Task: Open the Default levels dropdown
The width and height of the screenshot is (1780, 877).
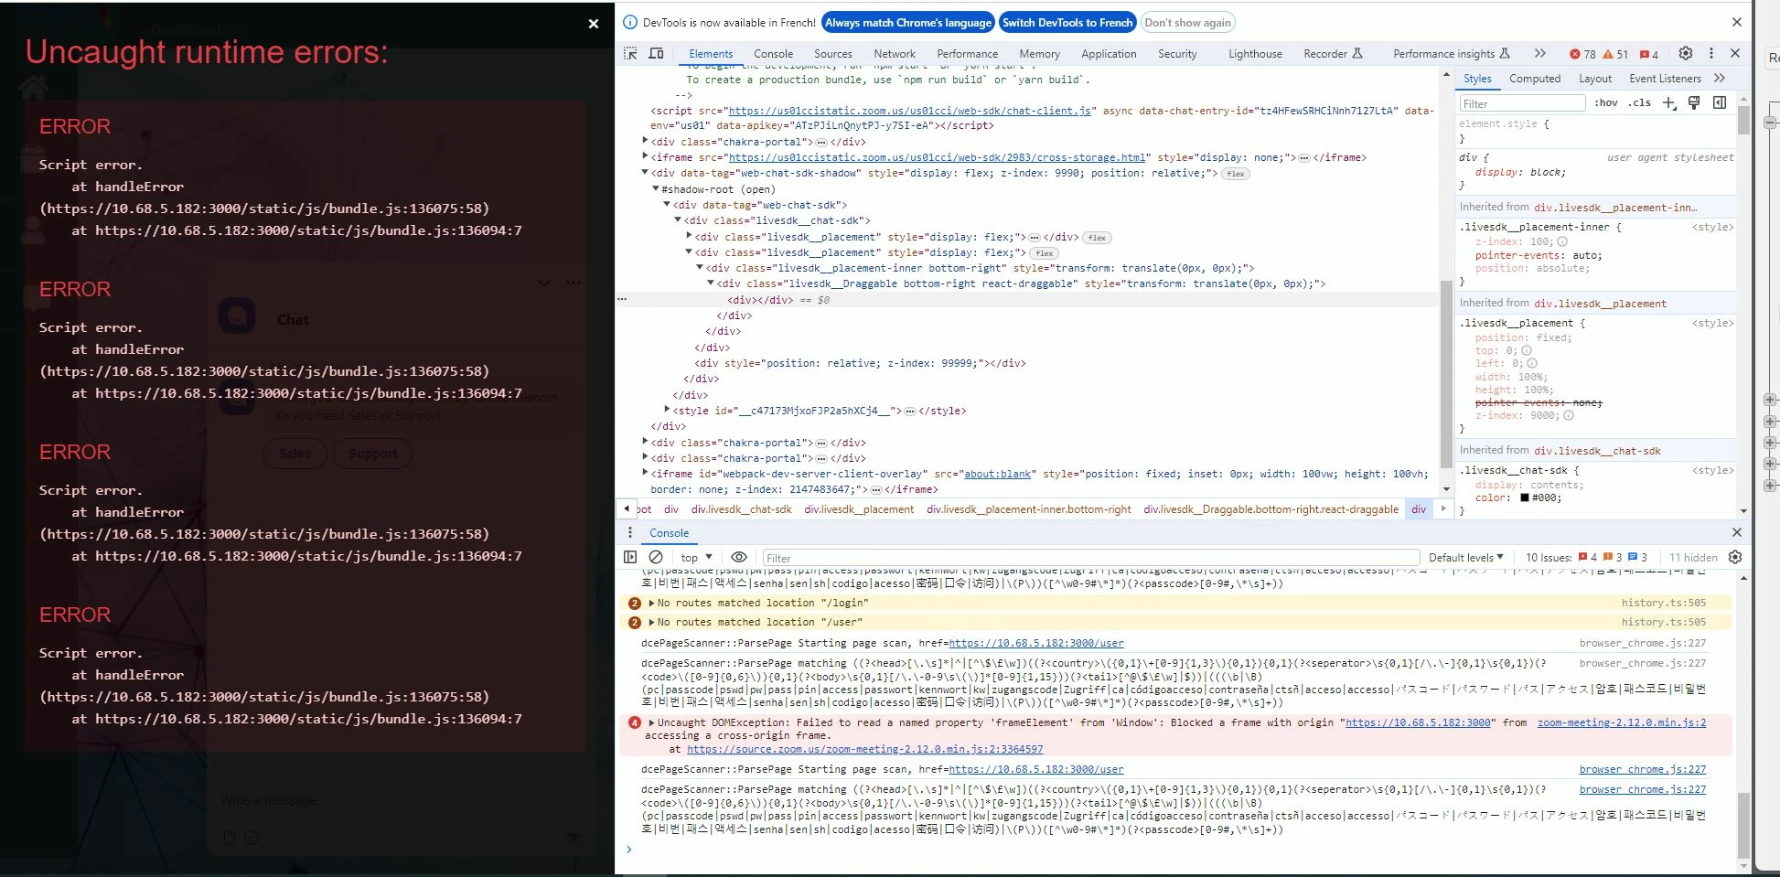Action: click(1466, 557)
